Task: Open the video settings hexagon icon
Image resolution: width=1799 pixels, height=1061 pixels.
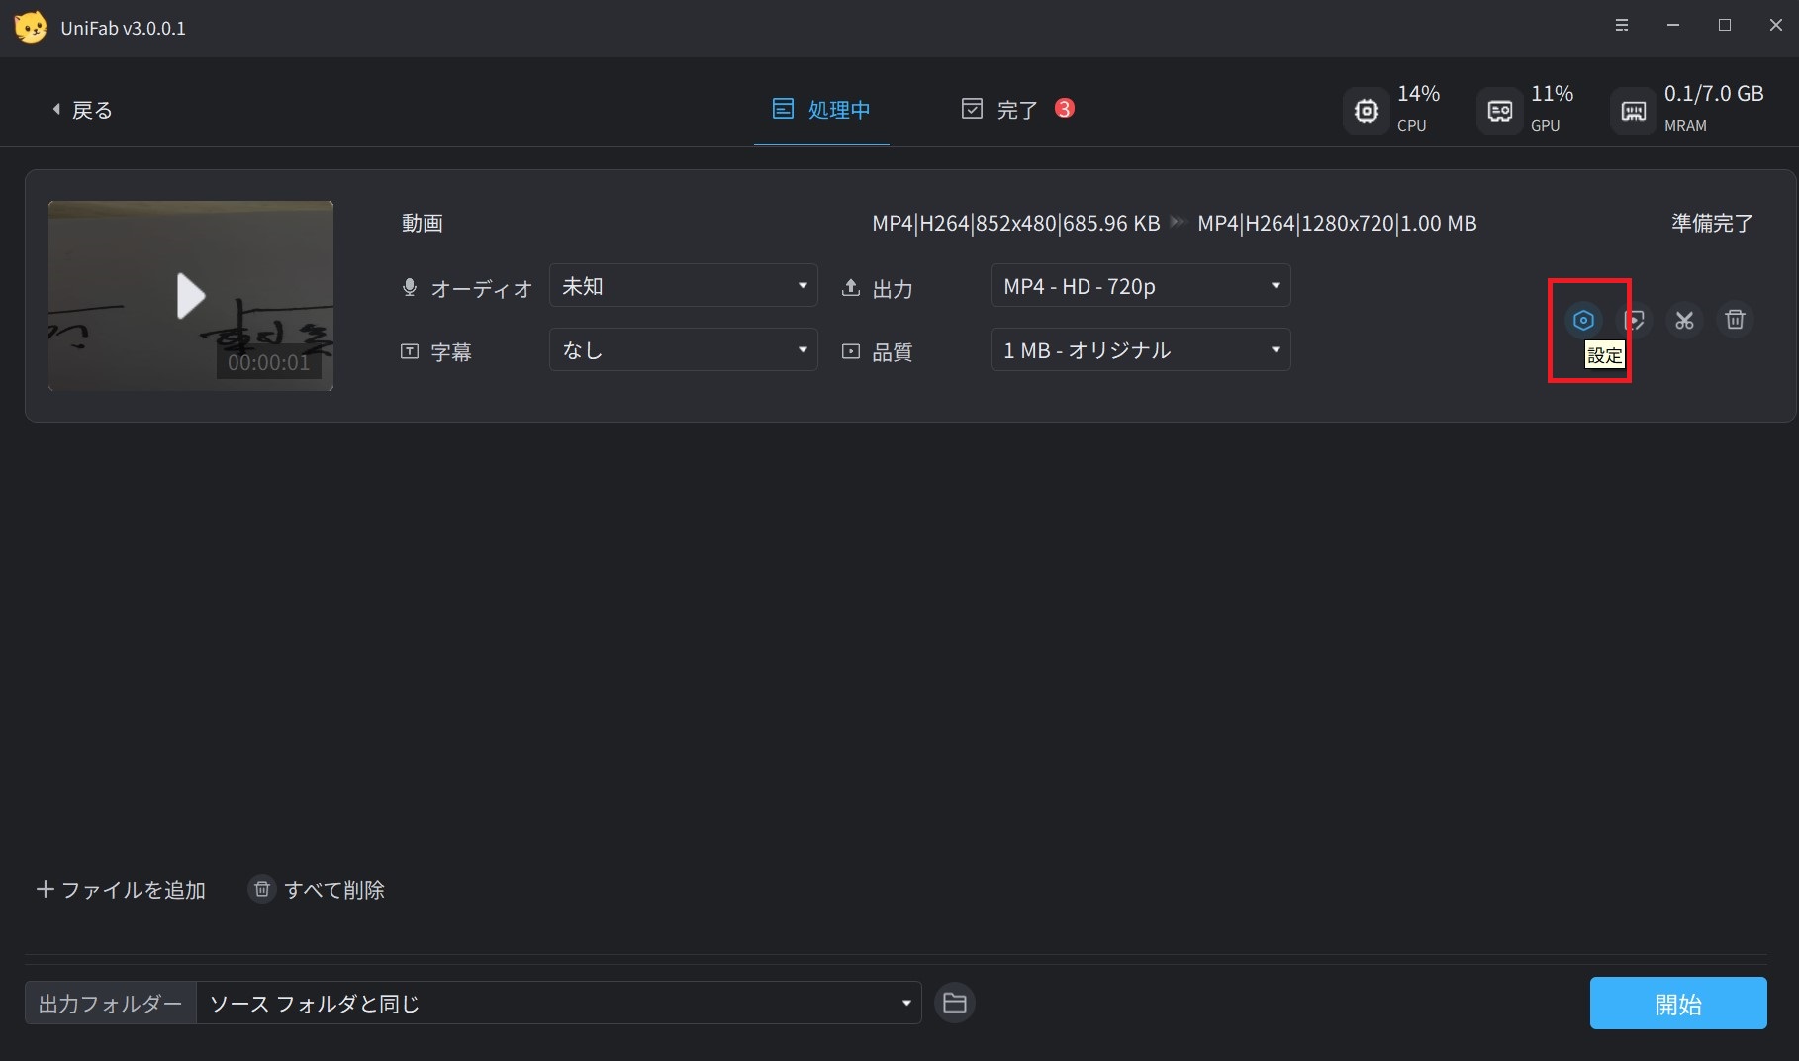Action: tap(1583, 320)
